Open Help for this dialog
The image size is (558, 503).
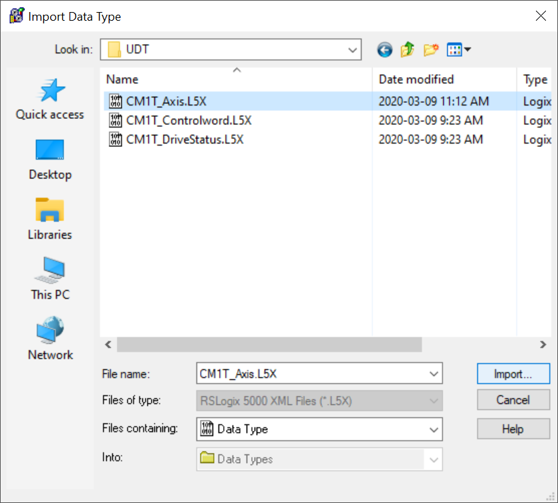pos(513,429)
